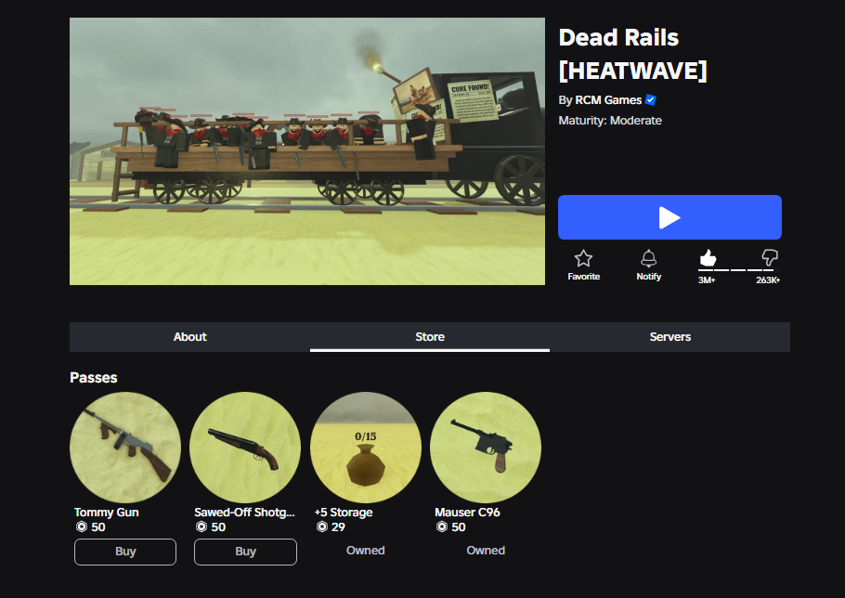Image resolution: width=845 pixels, height=598 pixels.
Task: Click the 3M+ likes count
Action: [x=707, y=280]
